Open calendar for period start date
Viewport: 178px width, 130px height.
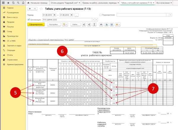(55, 15)
